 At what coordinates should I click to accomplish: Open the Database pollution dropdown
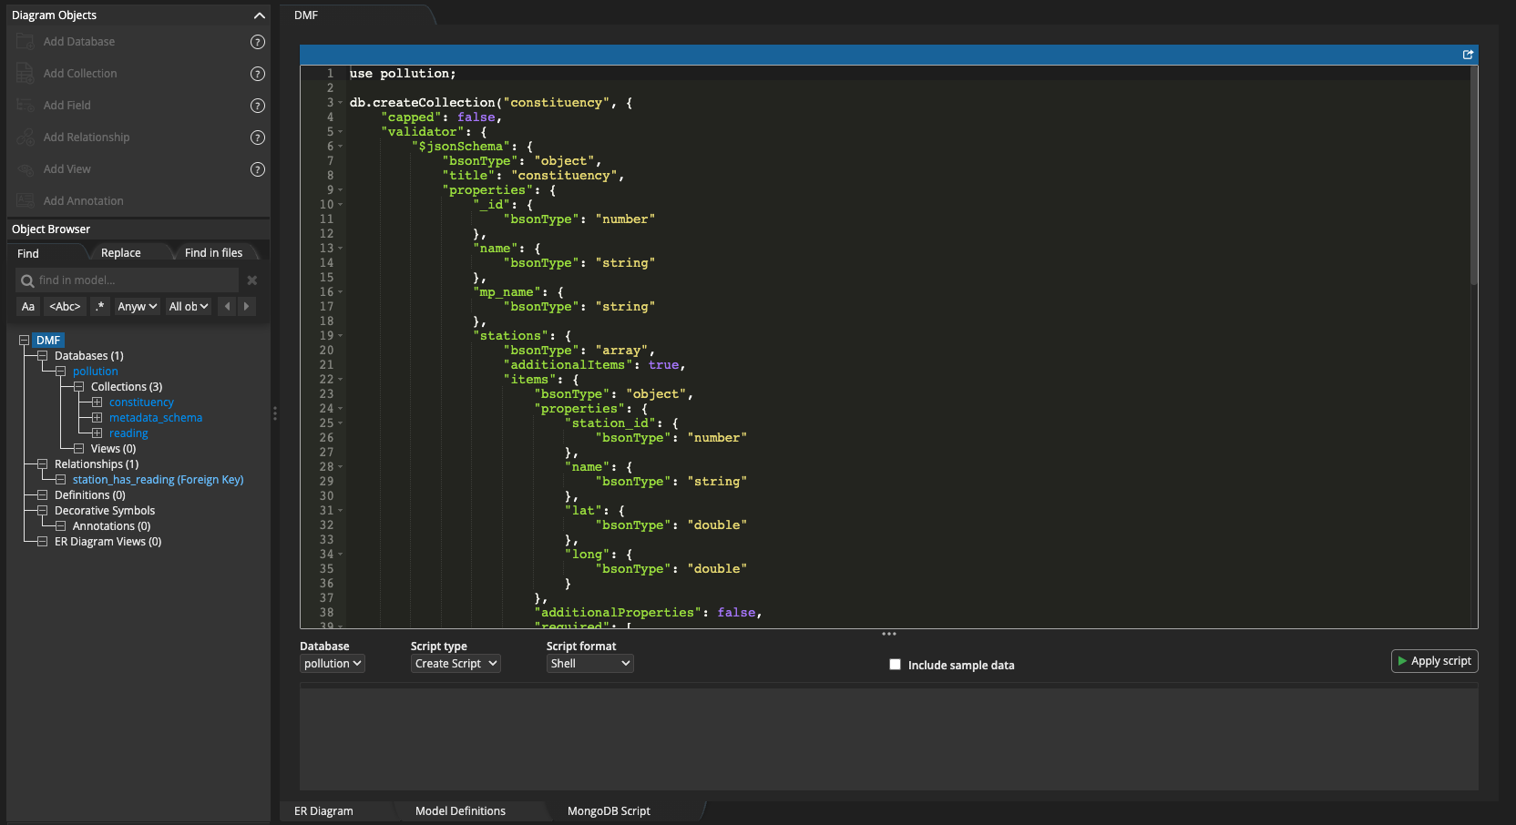pyautogui.click(x=333, y=664)
